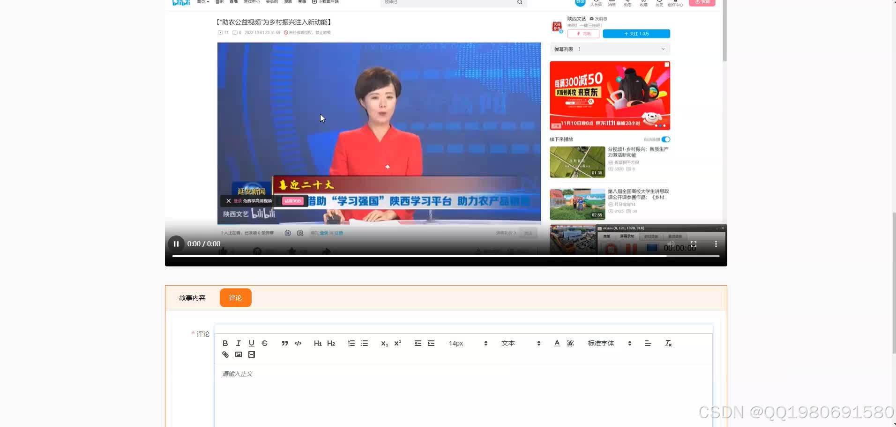Select the 评论 tab
The height and width of the screenshot is (427, 896).
pos(235,298)
